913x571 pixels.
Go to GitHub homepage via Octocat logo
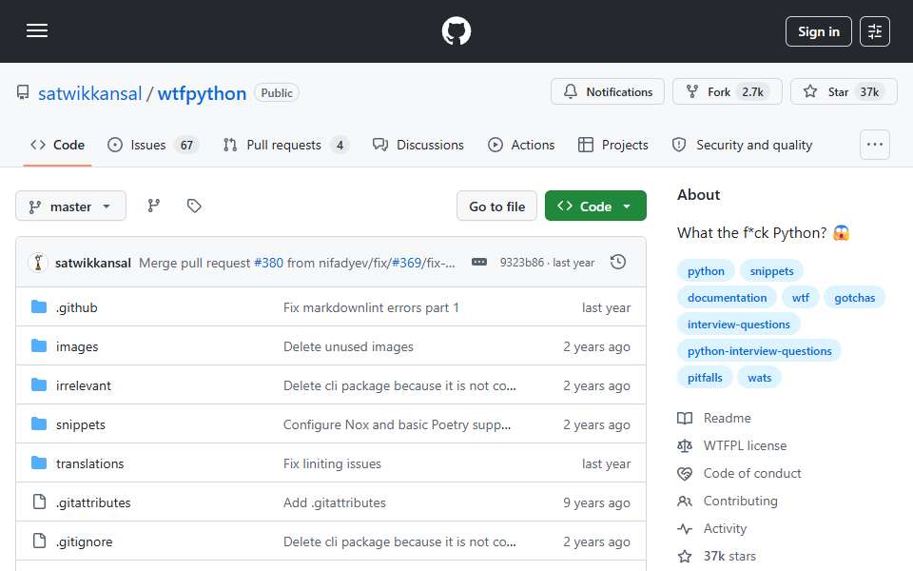pyautogui.click(x=456, y=30)
